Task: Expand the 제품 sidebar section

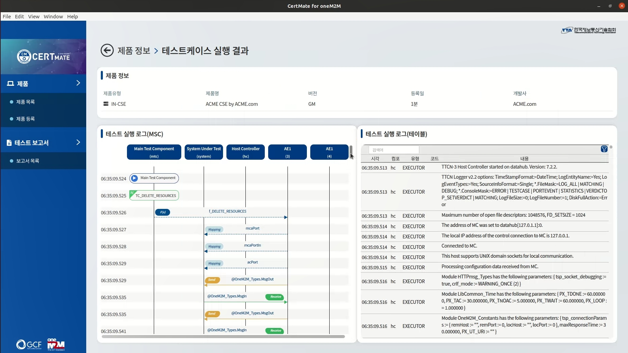Action: (78, 83)
